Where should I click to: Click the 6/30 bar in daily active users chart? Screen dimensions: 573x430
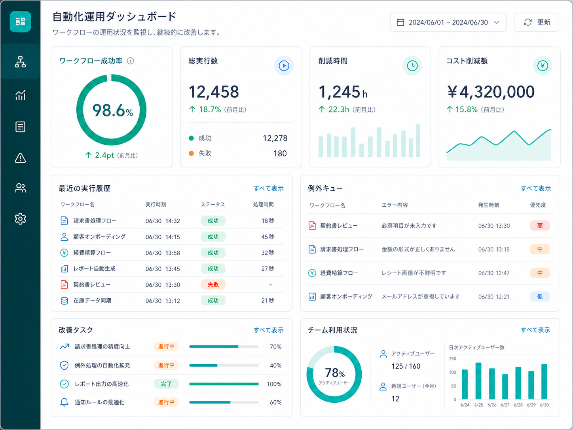pyautogui.click(x=544, y=382)
